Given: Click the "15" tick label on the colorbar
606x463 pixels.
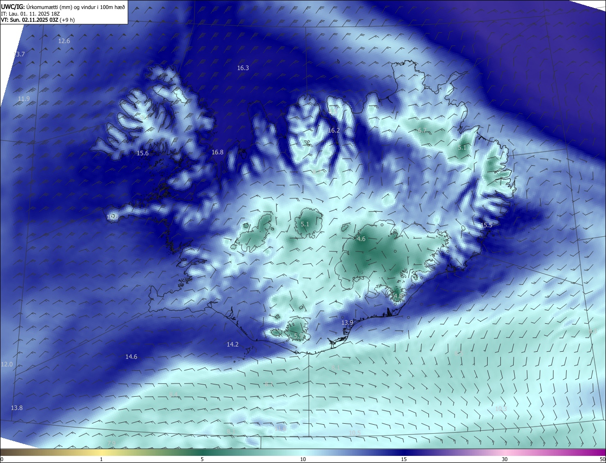Looking at the screenshot, I should click(x=404, y=459).
